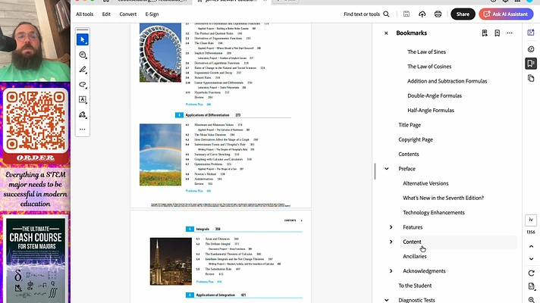540x303 pixels.
Task: Add a new bookmark icon
Action: click(497, 33)
